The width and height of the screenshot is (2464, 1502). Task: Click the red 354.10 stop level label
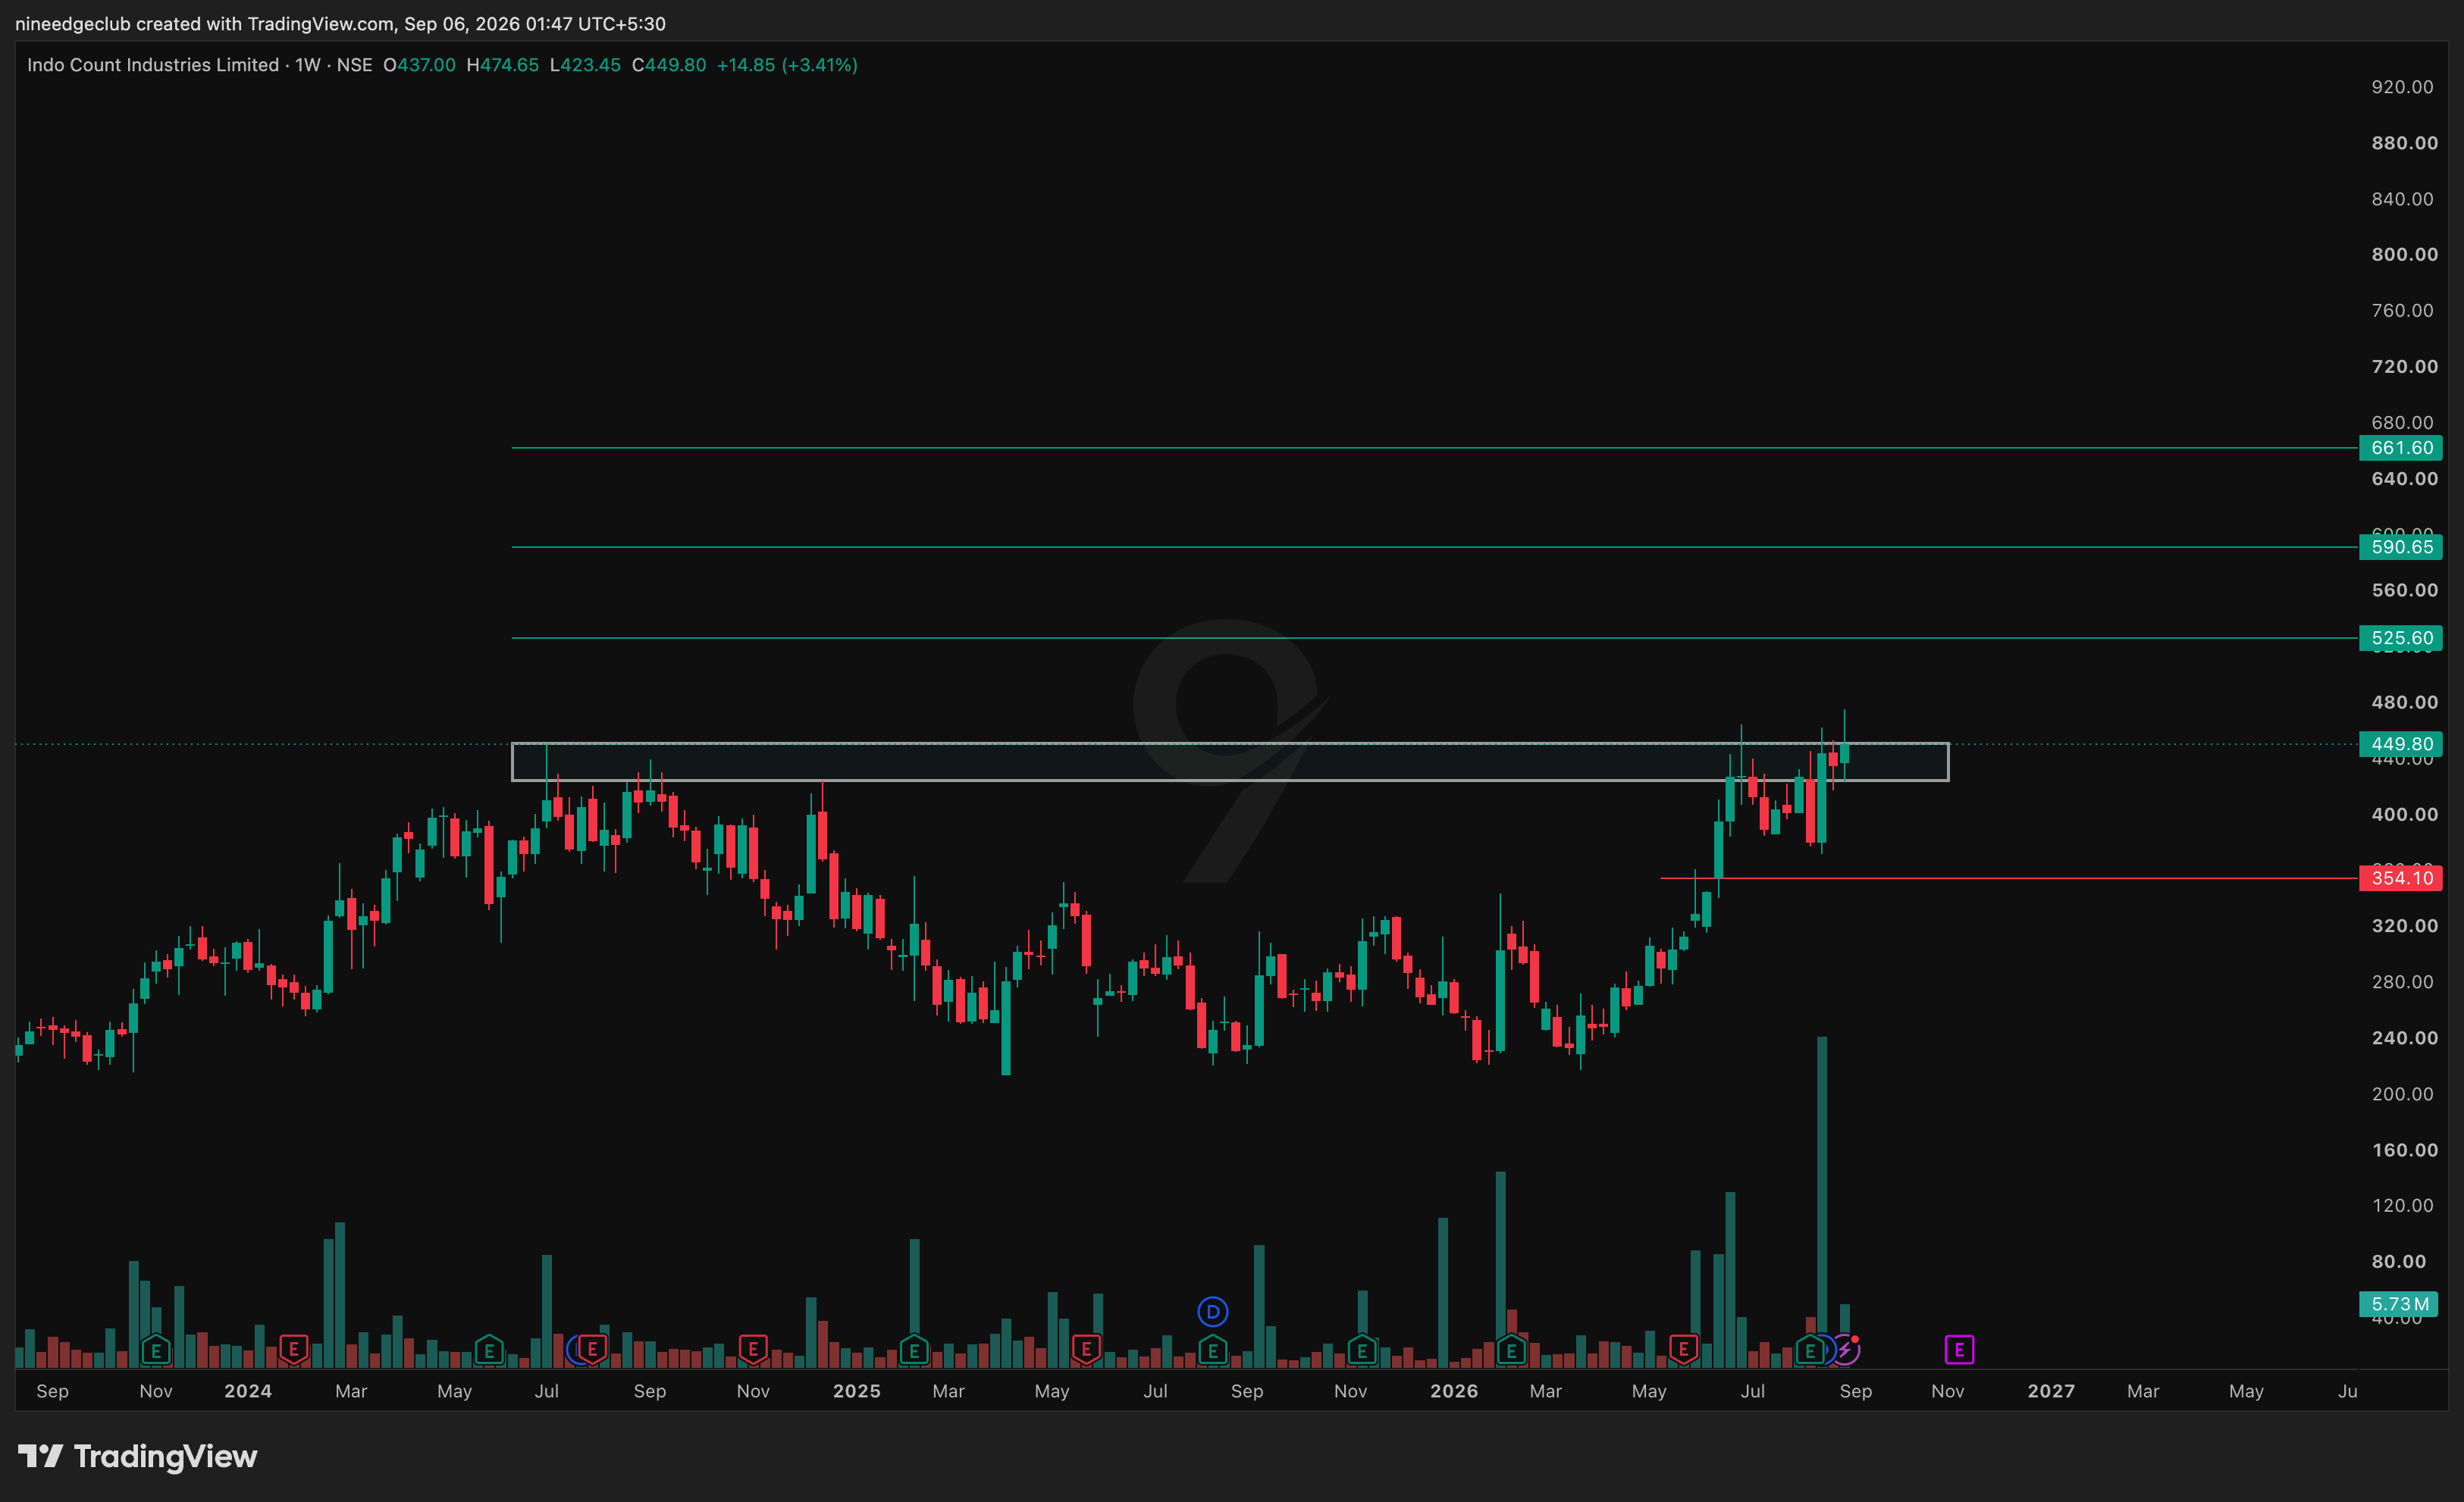[2401, 878]
